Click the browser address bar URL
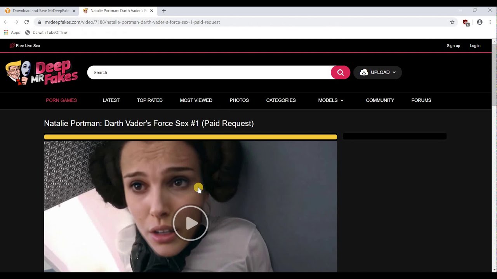This screenshot has height=279, width=497. point(132,22)
